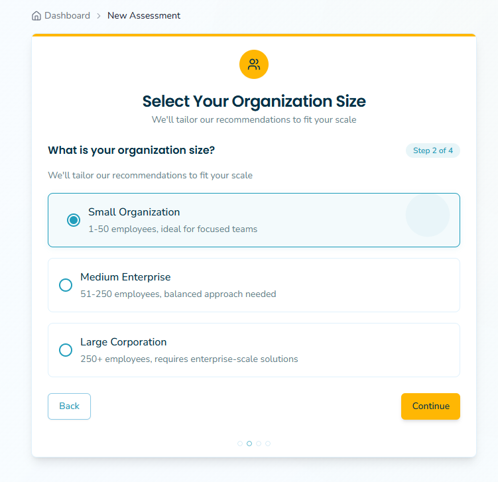
Task: Select the Small Organization radio button
Action: [74, 220]
